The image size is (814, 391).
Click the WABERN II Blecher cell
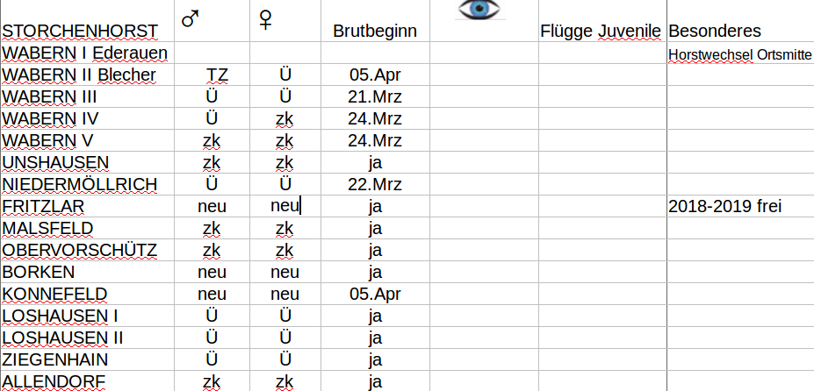pos(87,75)
